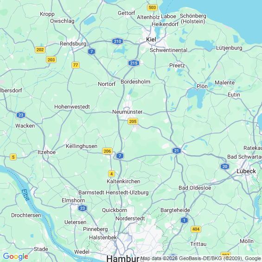
Task: Click the A21 highway shield
Action: (177, 151)
